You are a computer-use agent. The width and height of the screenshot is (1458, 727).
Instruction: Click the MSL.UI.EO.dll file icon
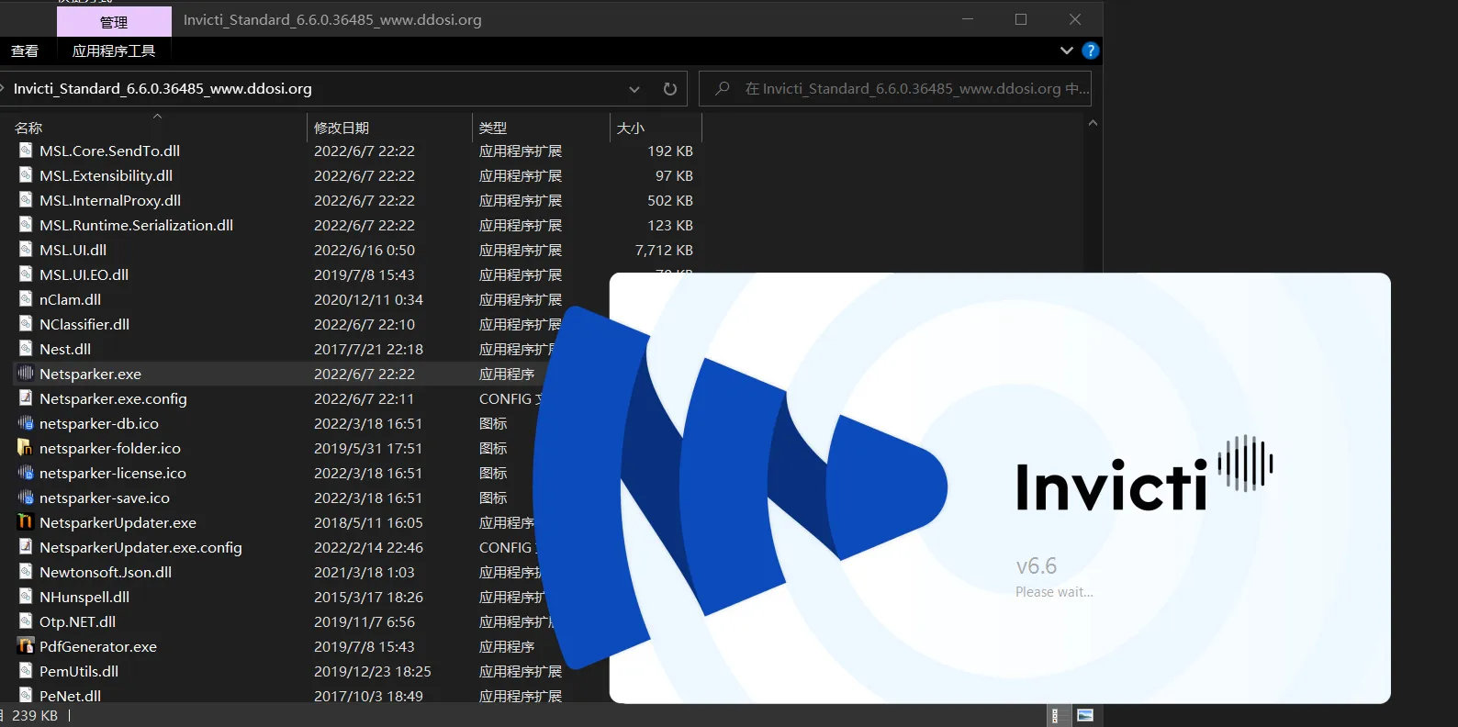[x=26, y=274]
